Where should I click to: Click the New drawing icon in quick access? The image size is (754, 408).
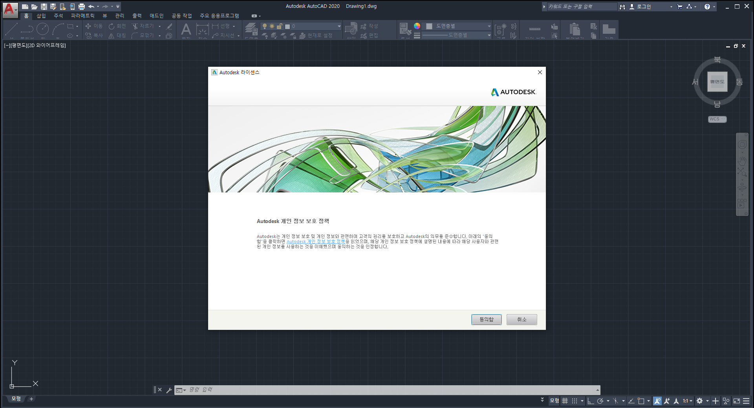point(25,6)
